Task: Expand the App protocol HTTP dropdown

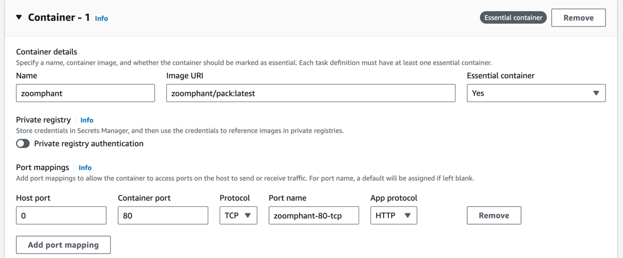Action: pos(393,215)
